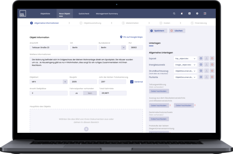
Task: Click chevron after Kosten step
Action: coord(180,23)
